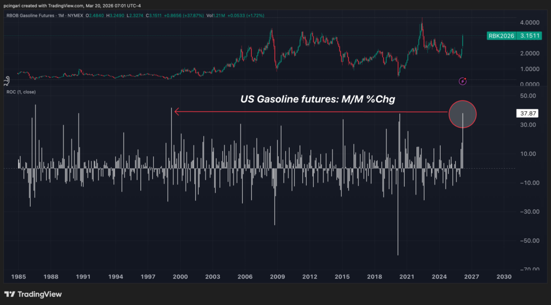Click the partial icon at chart's left edge
Viewport: 551px width, 305px height.
pyautogui.click(x=5, y=81)
